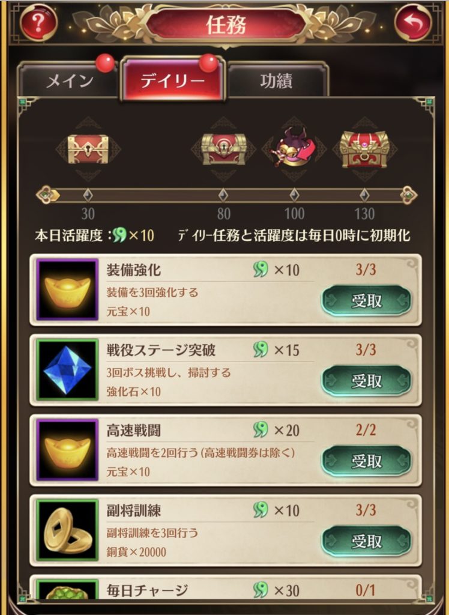Tap the gold ingot icon for 装備強化
Image resolution: width=449 pixels, height=615 pixels.
(67, 290)
